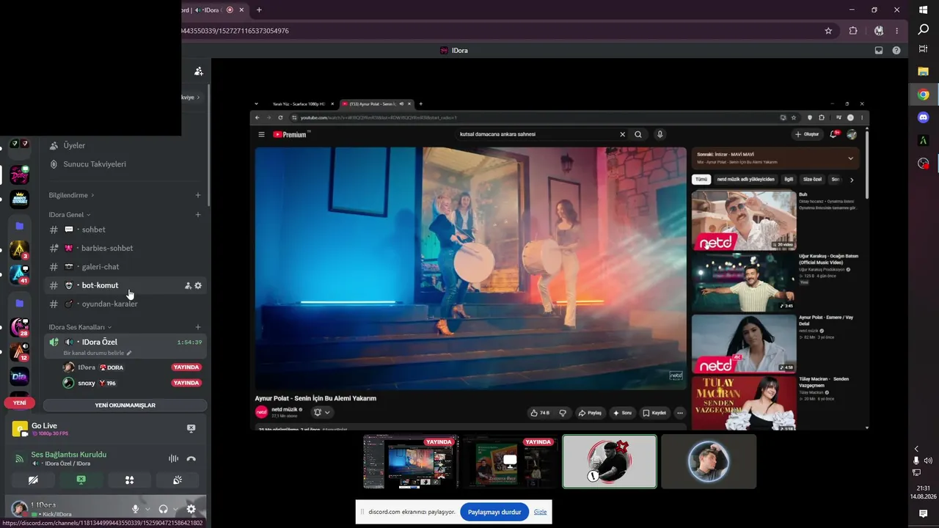The height and width of the screenshot is (528, 939).
Task: Open Ses Bağlantısı Kuruldu connection details
Action: 69,455
